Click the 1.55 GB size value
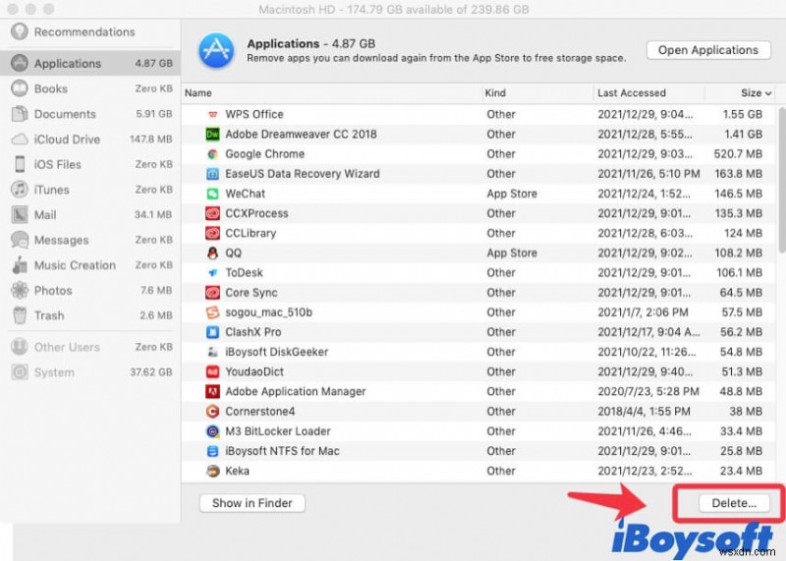Screen dimensions: 786x561 742,114
